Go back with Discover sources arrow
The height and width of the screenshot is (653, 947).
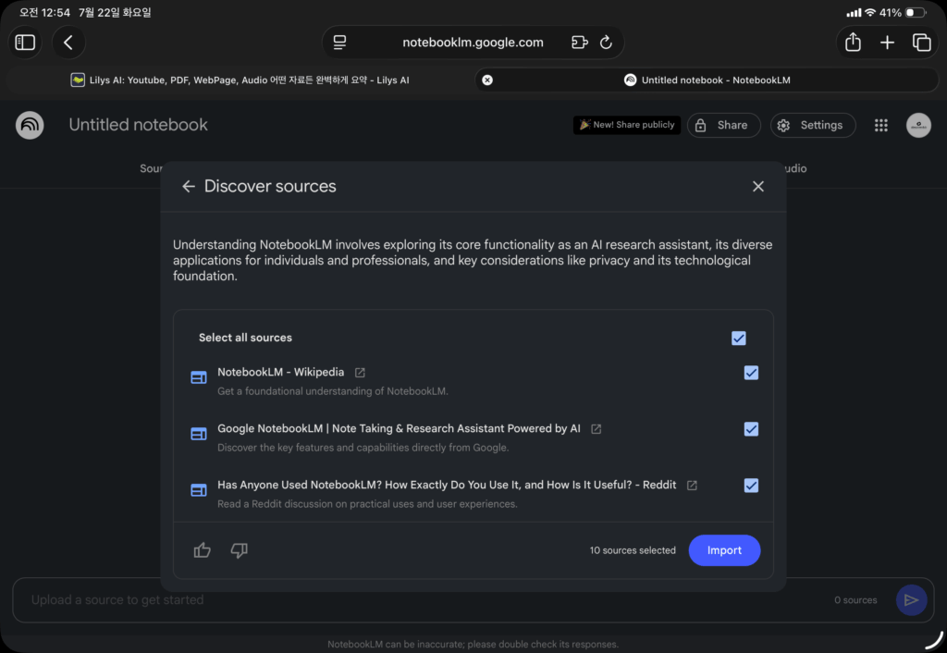pyautogui.click(x=189, y=187)
